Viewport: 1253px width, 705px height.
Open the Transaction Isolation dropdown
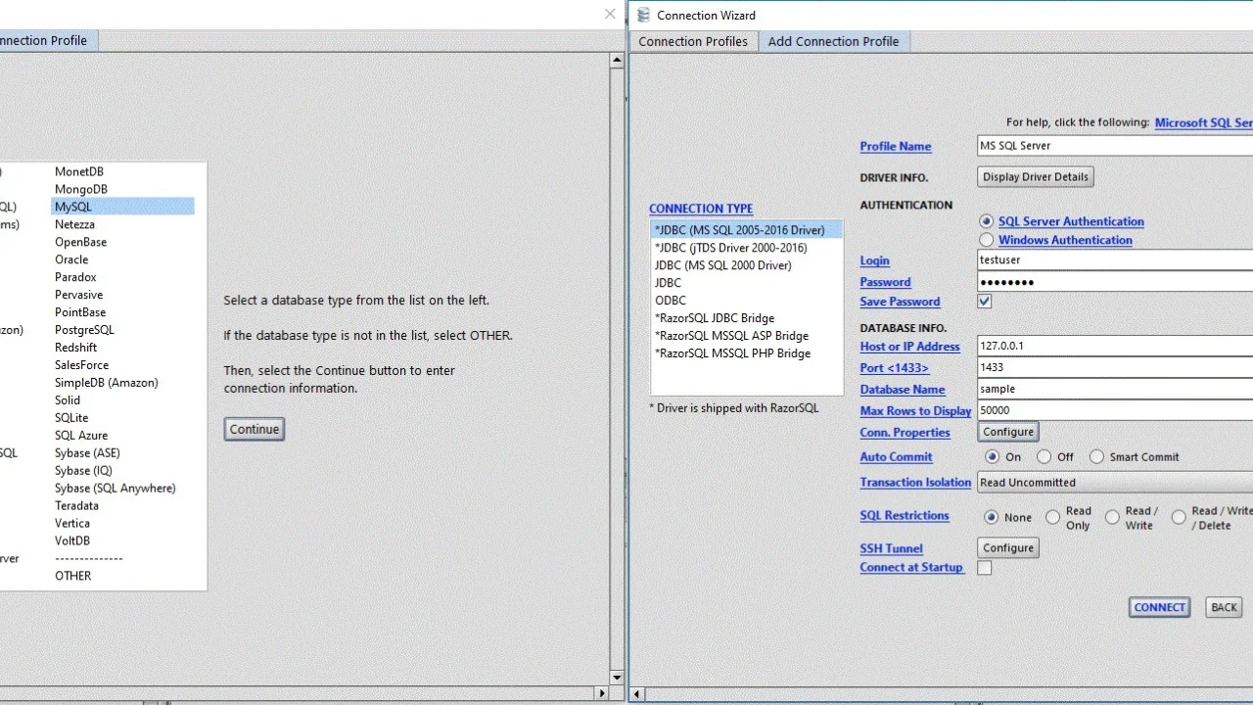click(x=1115, y=483)
